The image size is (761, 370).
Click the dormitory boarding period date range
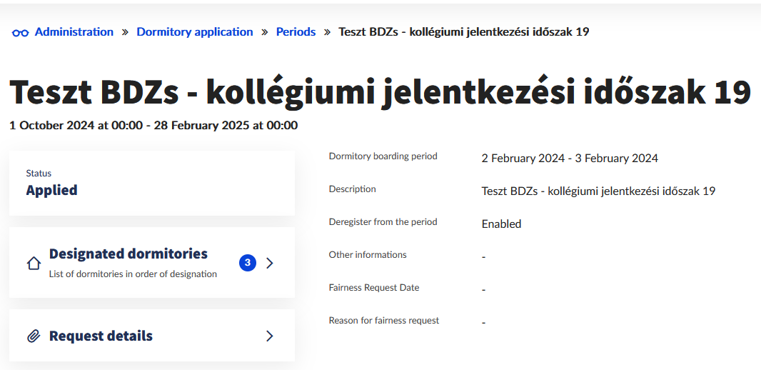coord(570,158)
